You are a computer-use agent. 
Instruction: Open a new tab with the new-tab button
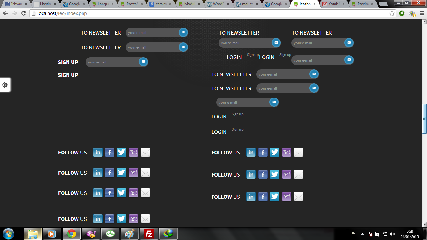click(x=383, y=4)
